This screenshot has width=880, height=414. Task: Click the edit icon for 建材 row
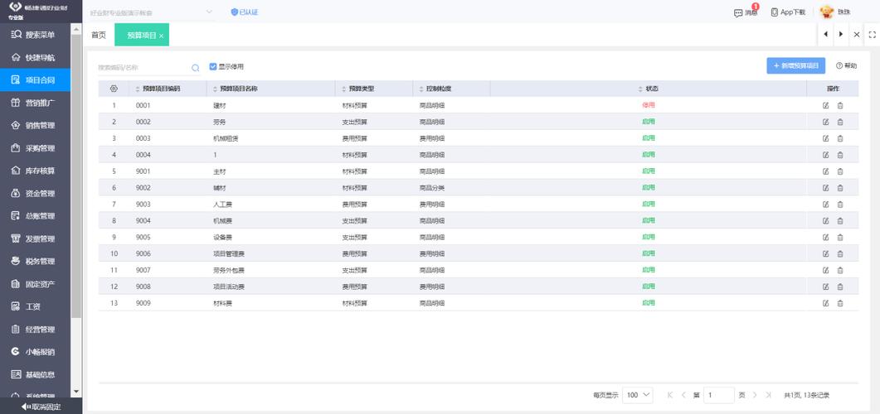click(x=825, y=105)
